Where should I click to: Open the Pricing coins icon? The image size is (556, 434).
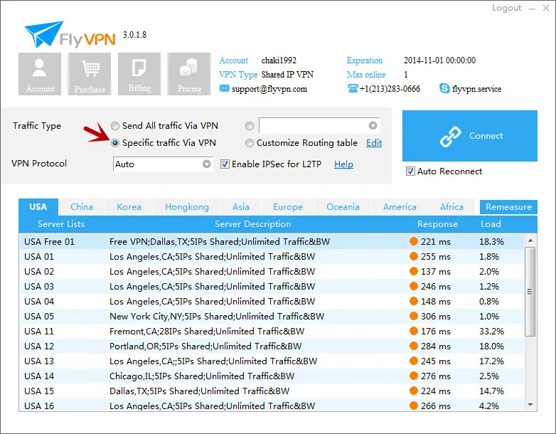coord(189,74)
